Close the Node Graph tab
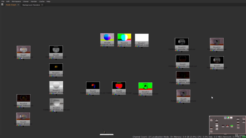 click(x=18, y=5)
